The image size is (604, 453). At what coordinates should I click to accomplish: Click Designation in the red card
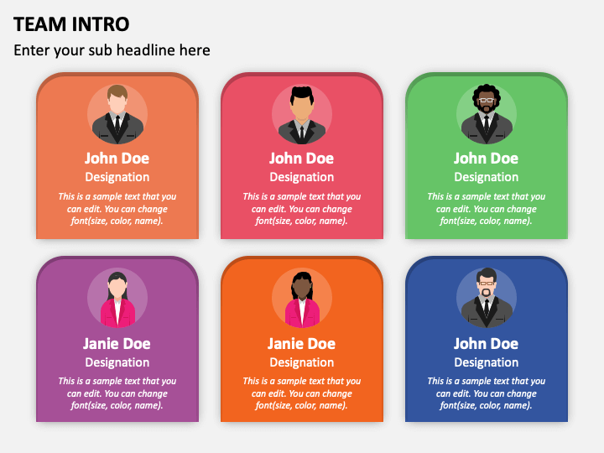[302, 177]
